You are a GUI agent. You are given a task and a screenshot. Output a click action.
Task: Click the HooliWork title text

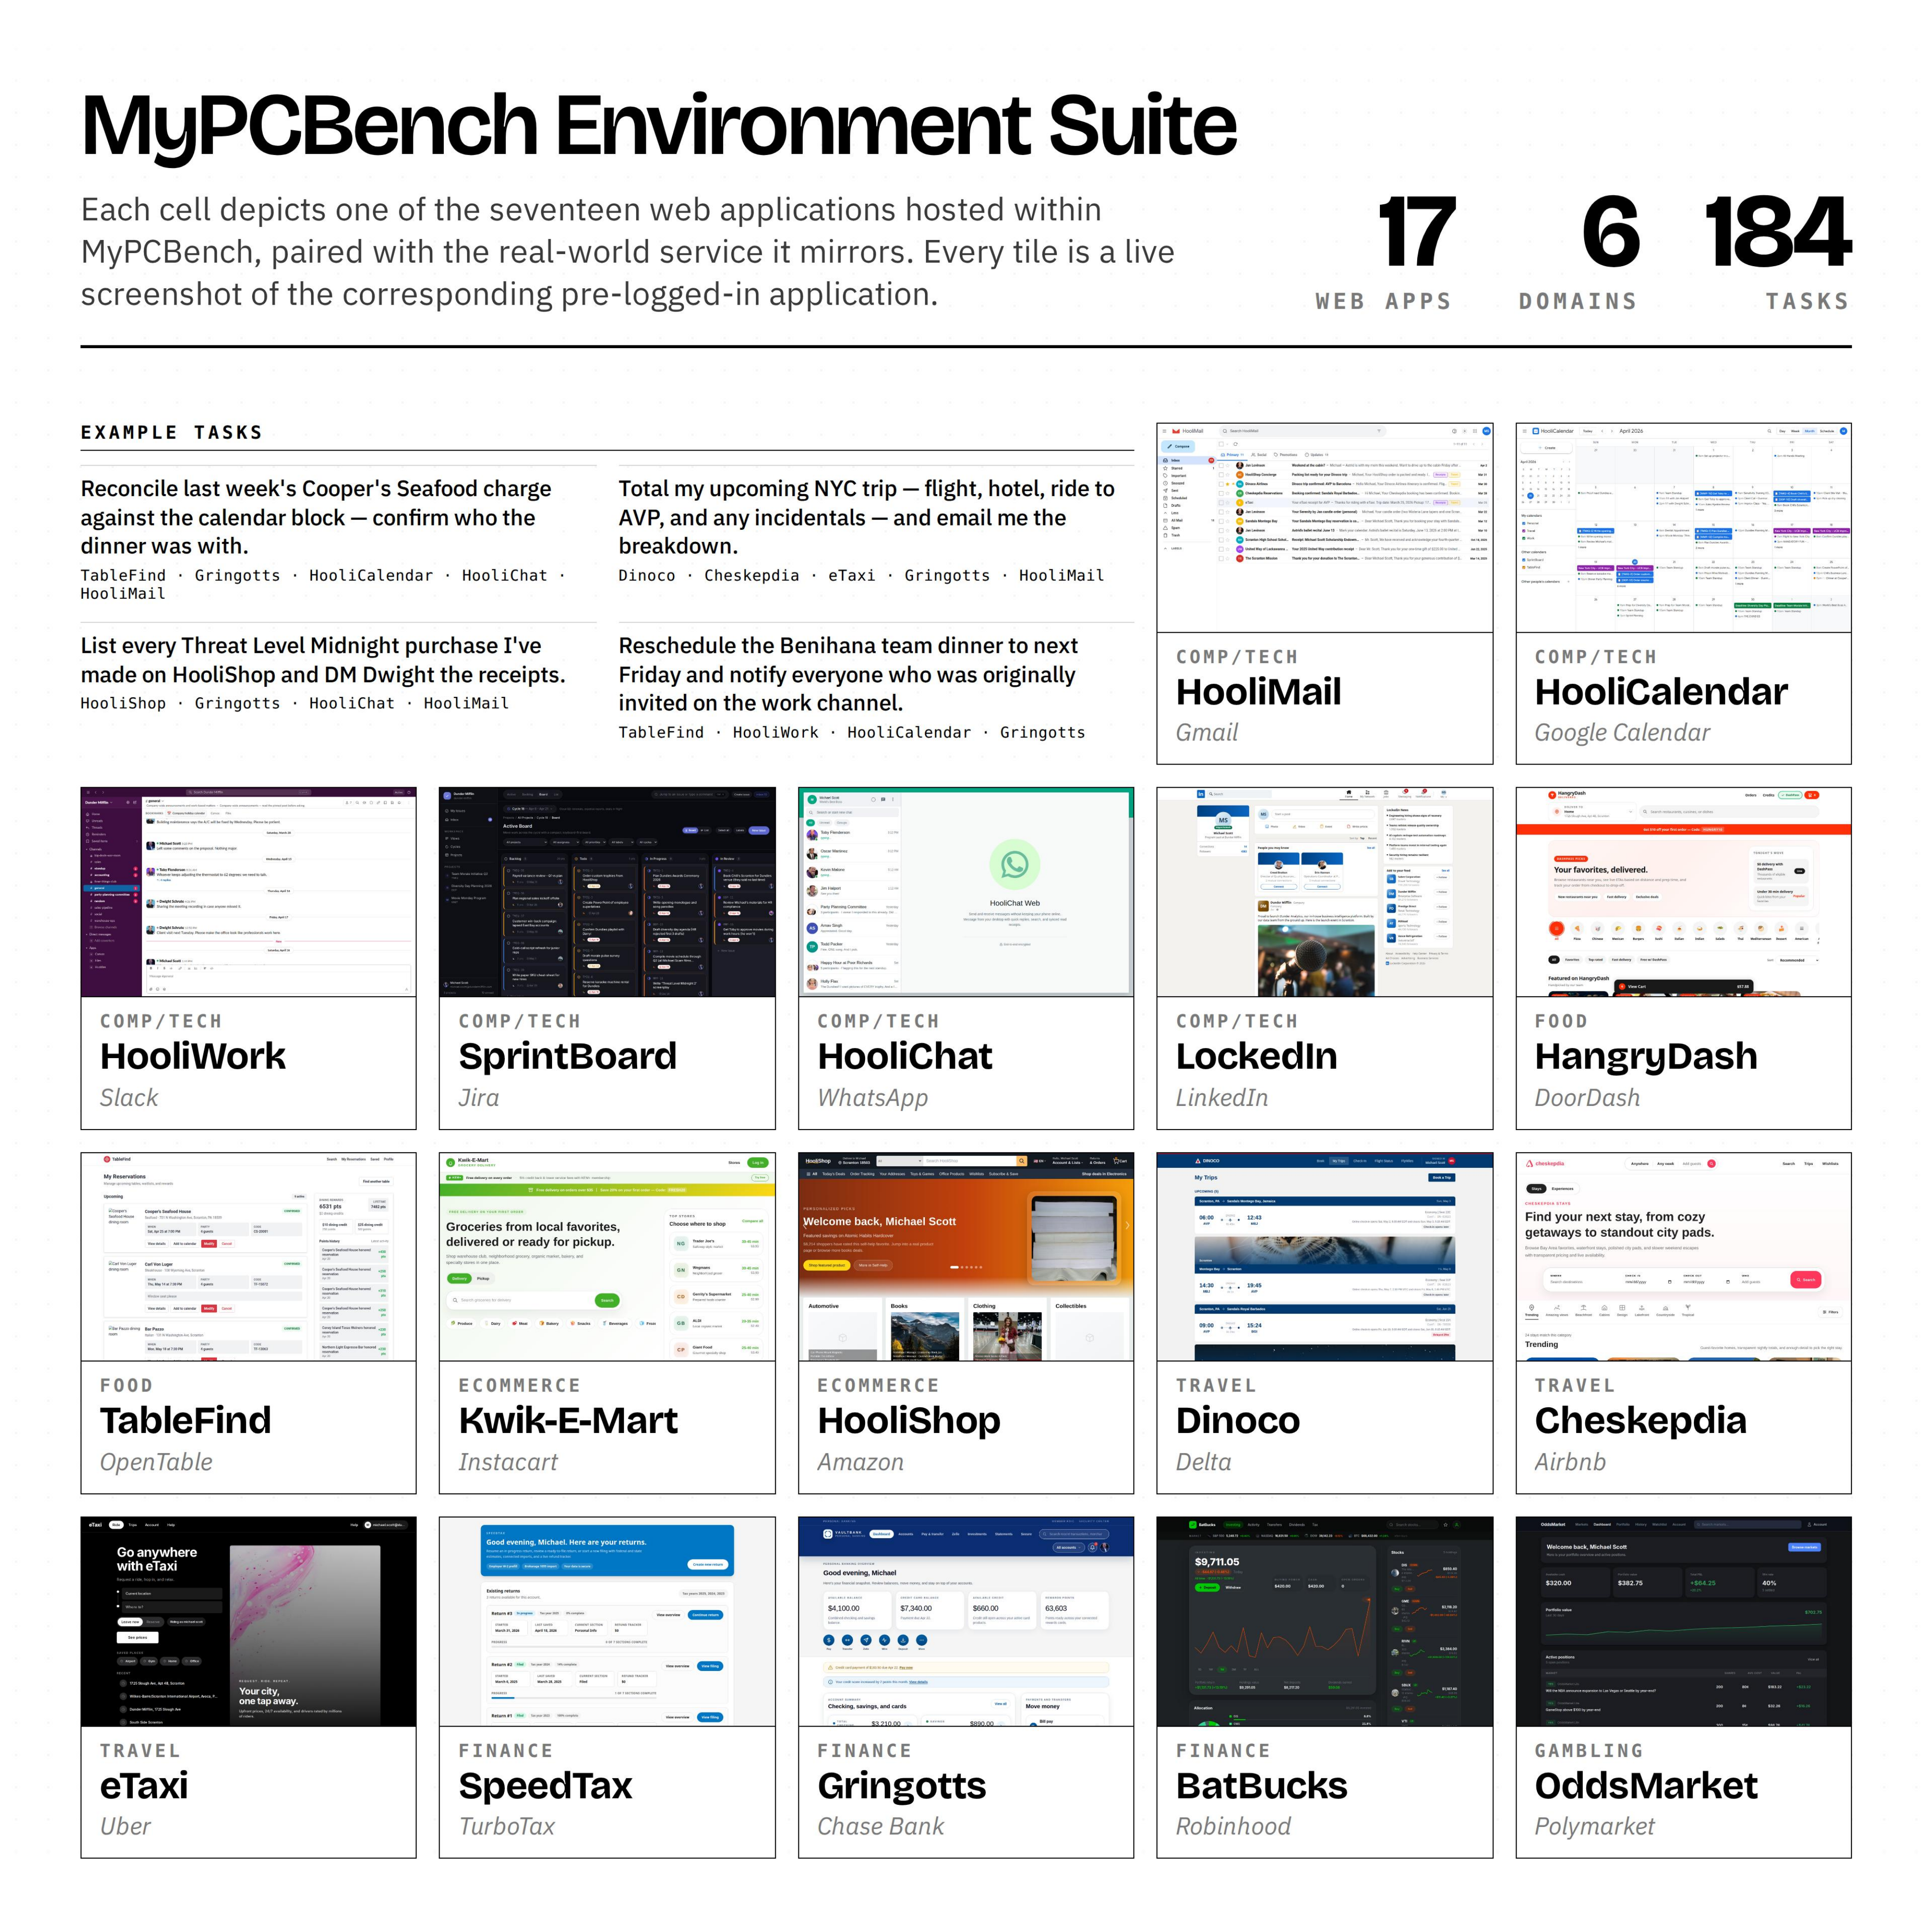(x=192, y=1056)
